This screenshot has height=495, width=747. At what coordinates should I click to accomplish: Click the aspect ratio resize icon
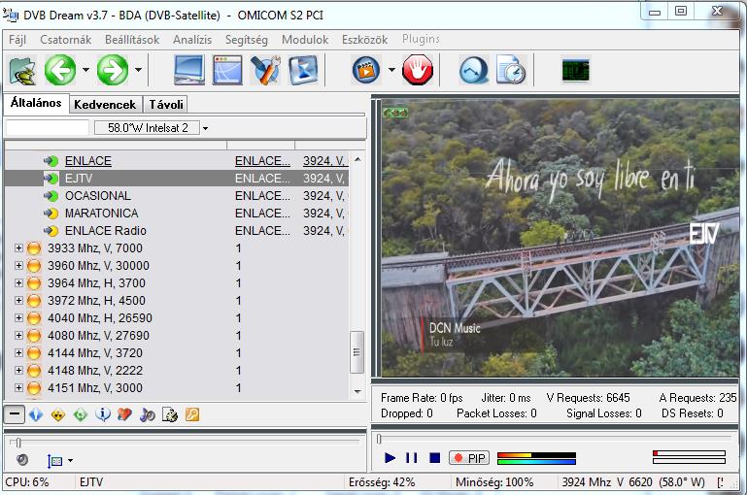tap(54, 461)
